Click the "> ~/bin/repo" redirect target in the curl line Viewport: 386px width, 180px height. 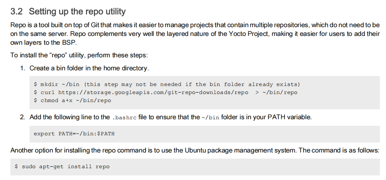pos(276,92)
